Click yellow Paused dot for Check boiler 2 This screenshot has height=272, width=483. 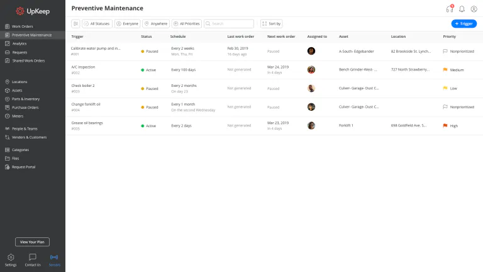pos(142,89)
